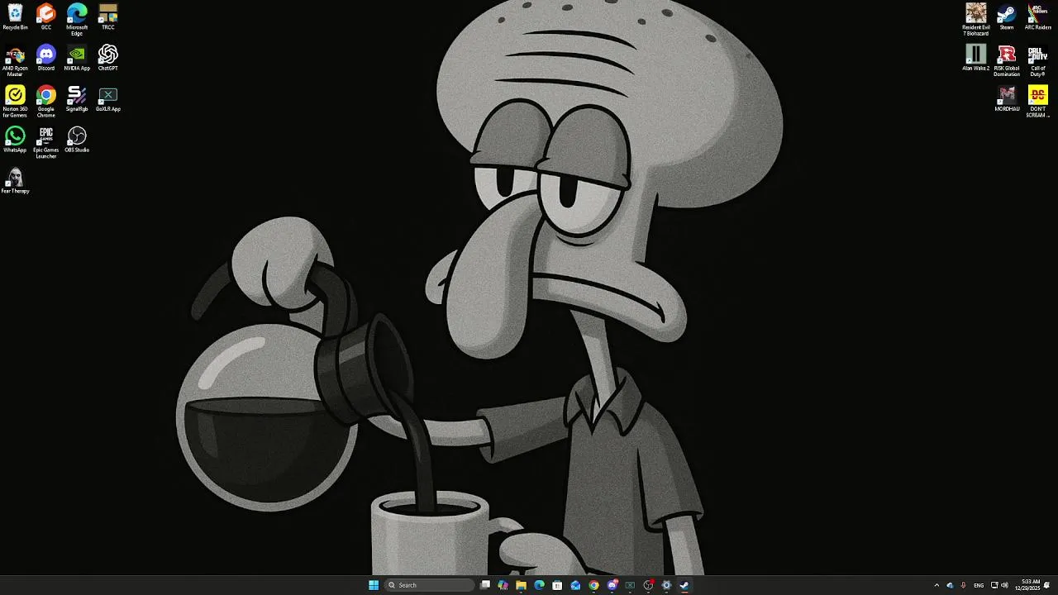The height and width of the screenshot is (595, 1058).
Task: Expand the hidden system tray icons chevron
Action: coord(936,585)
